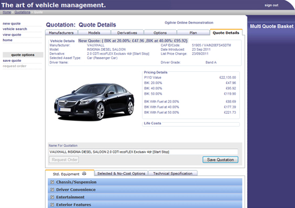This screenshot has height=208, width=295.
Task: Click BIK With Fuel at 50.00% row
Action: point(190,113)
